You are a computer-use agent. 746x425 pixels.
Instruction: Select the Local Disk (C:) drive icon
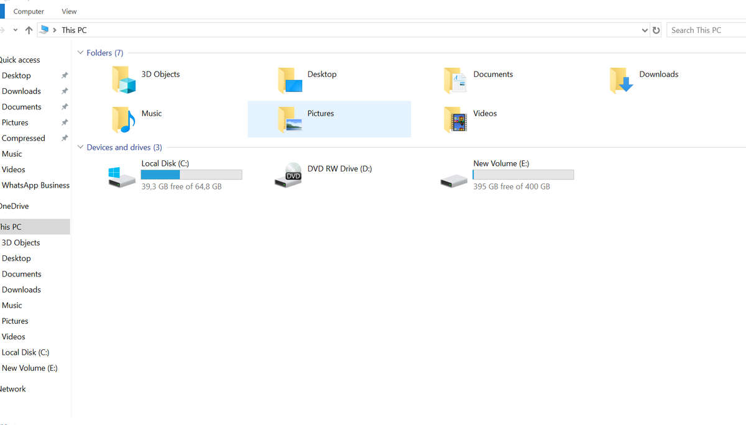[x=121, y=175]
